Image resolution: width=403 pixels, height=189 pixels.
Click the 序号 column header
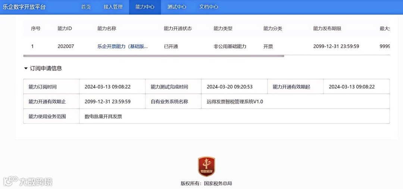pyautogui.click(x=36, y=28)
